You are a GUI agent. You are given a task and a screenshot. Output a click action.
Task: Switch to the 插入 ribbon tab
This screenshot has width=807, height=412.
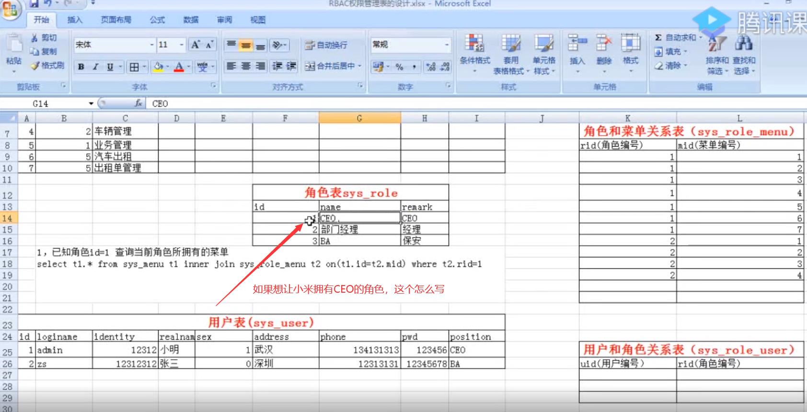coord(75,20)
